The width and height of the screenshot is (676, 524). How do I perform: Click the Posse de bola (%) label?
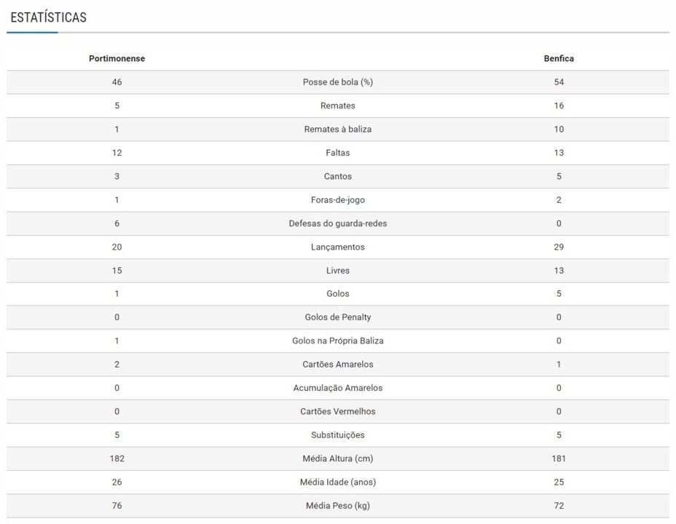click(x=337, y=82)
